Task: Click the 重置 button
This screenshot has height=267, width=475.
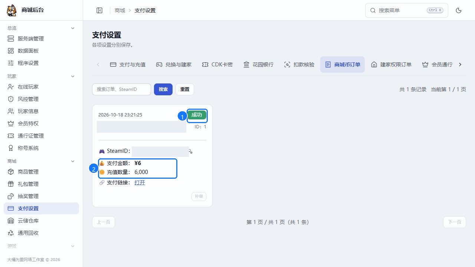Action: point(185,89)
